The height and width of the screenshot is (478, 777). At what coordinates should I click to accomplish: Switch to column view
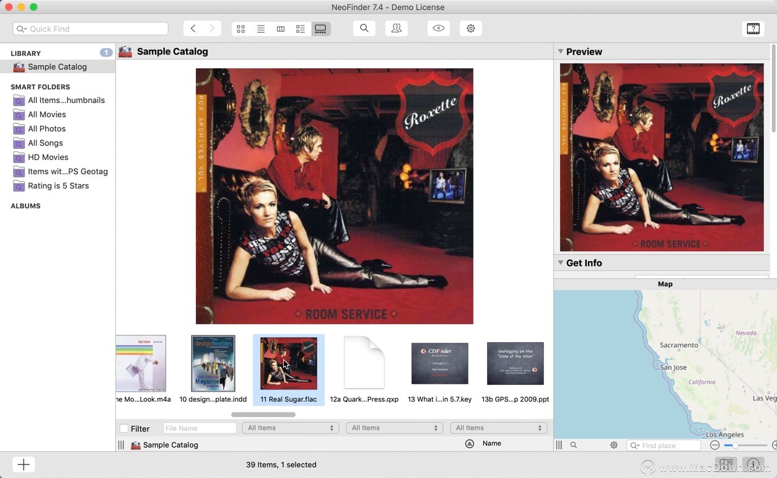[x=281, y=29]
